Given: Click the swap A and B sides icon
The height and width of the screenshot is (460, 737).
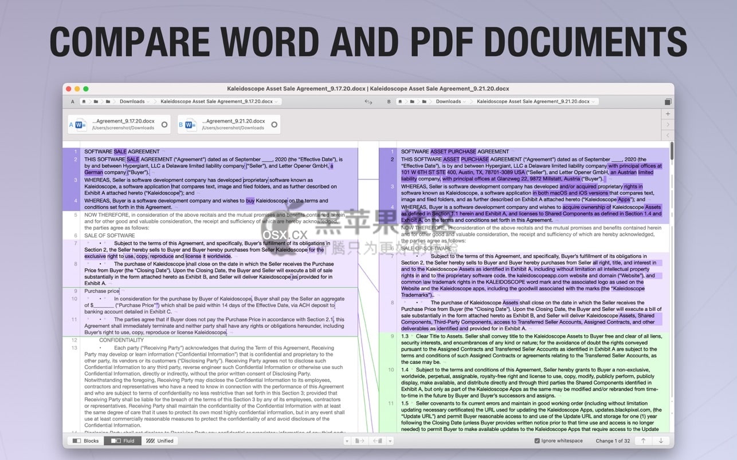Looking at the screenshot, I should (369, 102).
